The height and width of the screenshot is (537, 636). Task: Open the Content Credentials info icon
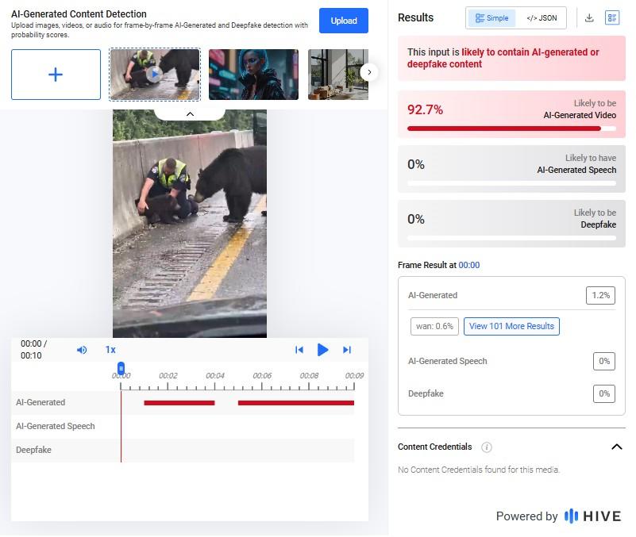point(486,447)
